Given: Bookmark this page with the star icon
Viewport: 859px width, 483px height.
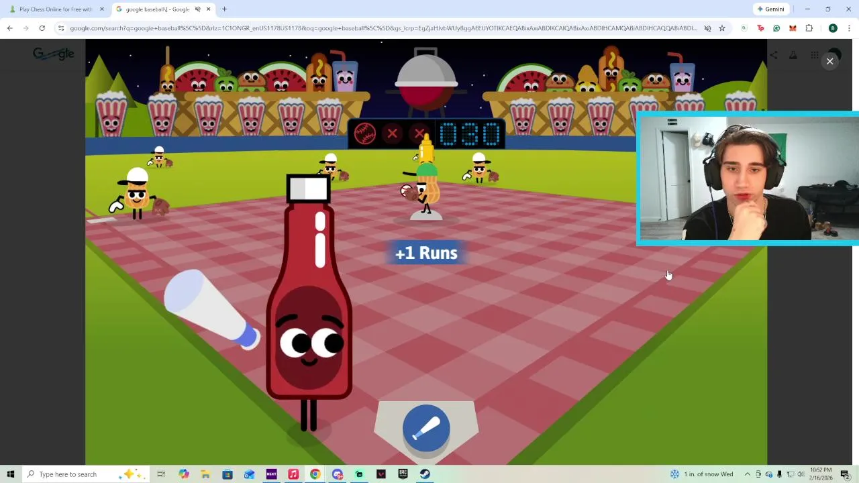Looking at the screenshot, I should click(722, 28).
